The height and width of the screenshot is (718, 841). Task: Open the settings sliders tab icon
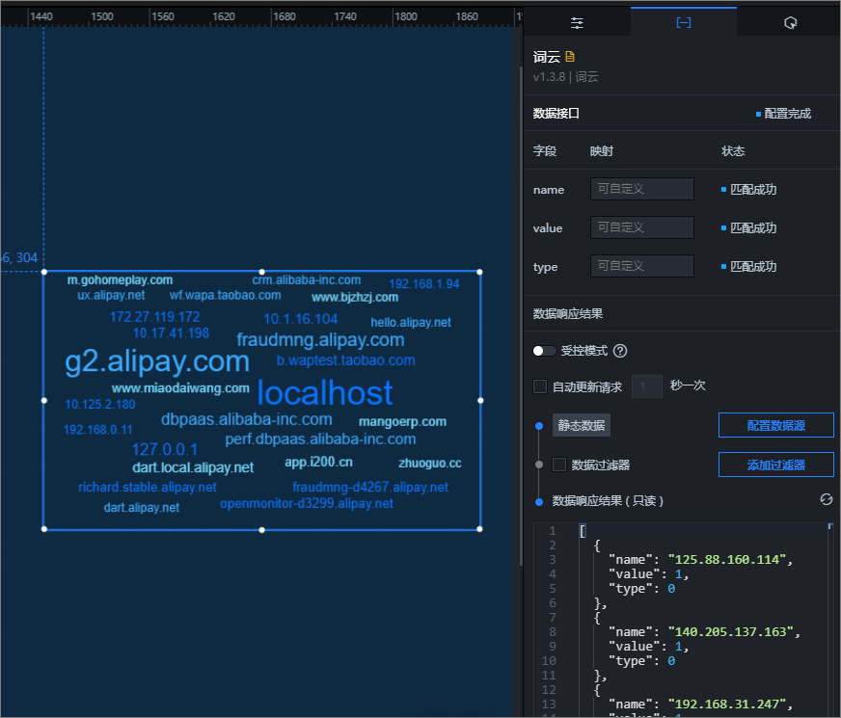[577, 23]
